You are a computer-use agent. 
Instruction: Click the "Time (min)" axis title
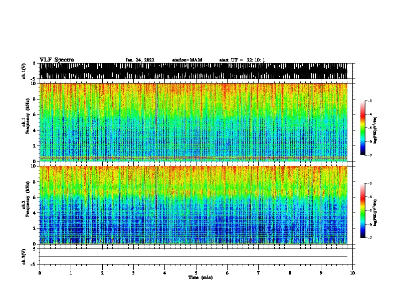pyautogui.click(x=201, y=277)
